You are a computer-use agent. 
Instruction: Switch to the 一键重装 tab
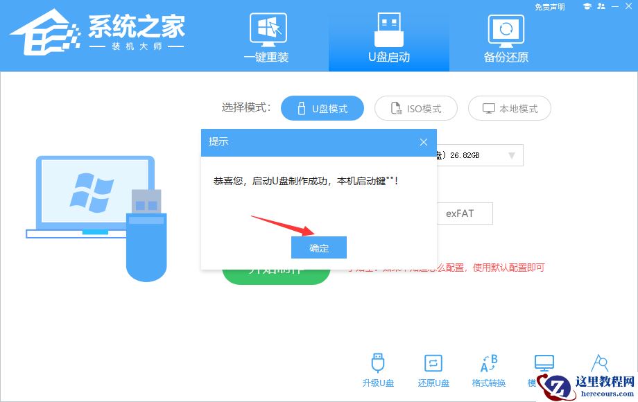coord(268,38)
